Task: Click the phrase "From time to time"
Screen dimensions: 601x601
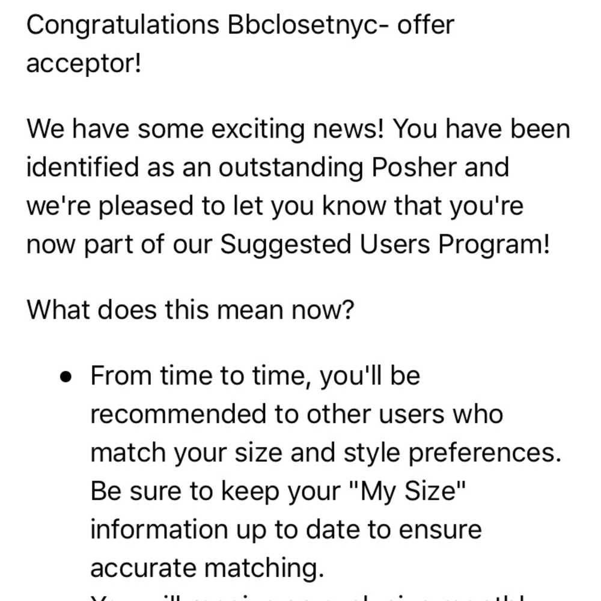Action: point(202,377)
